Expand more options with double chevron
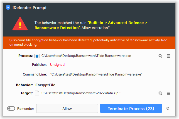Viewport: 179px width, 119px height. pyautogui.click(x=168, y=108)
